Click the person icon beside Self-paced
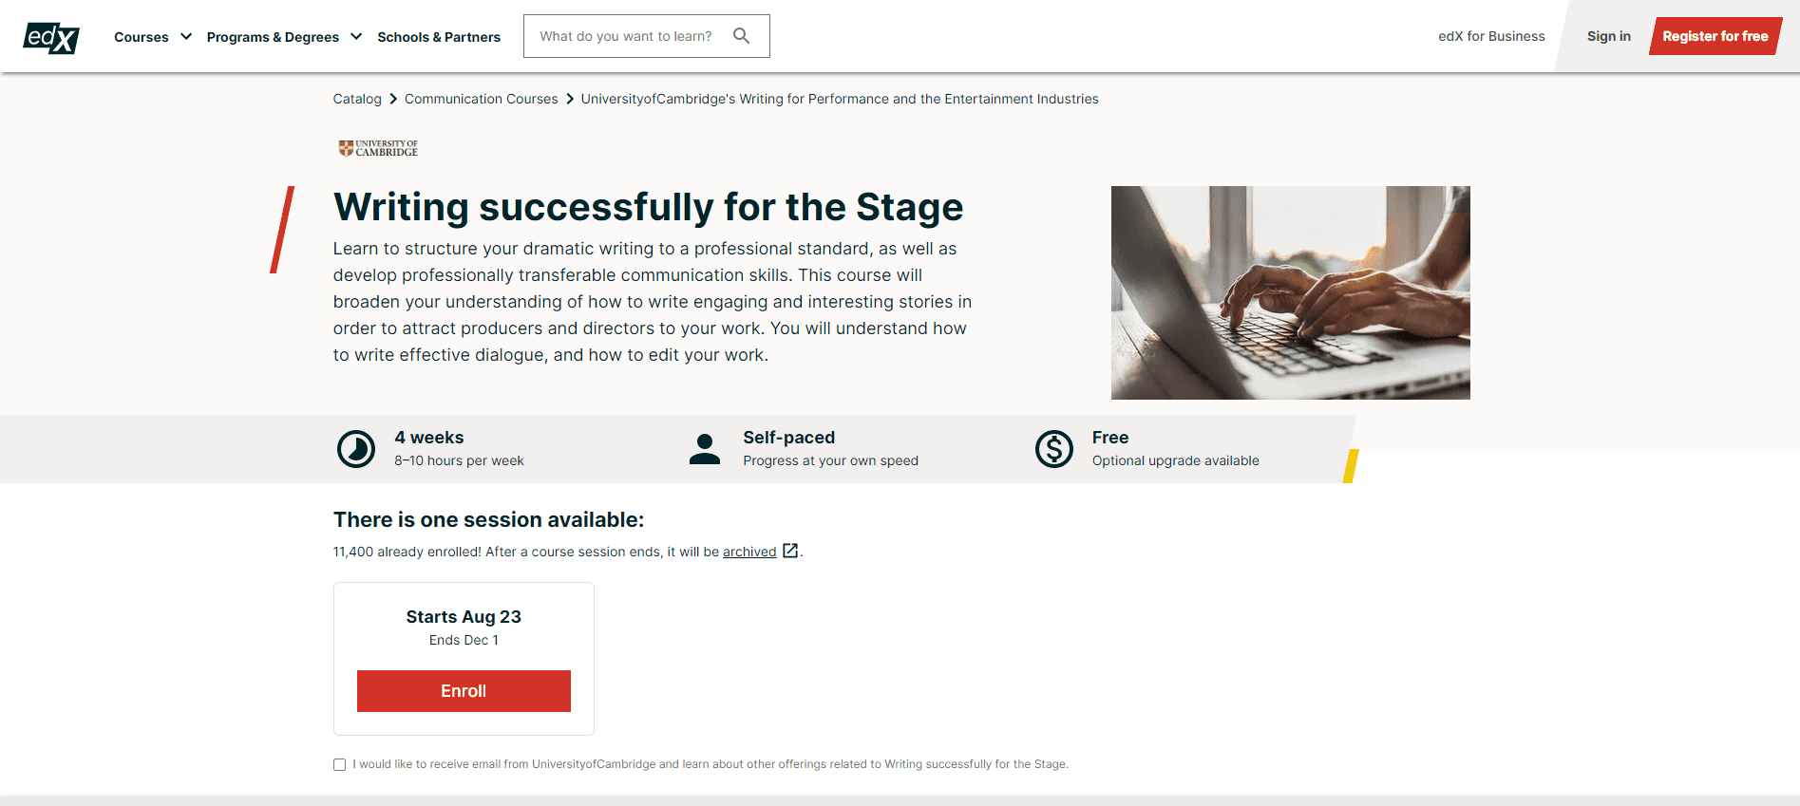 click(704, 448)
